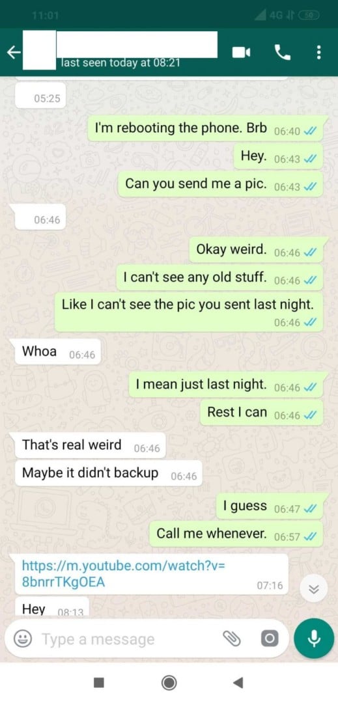Focus the Type a message field
338x703 pixels.
130,639
